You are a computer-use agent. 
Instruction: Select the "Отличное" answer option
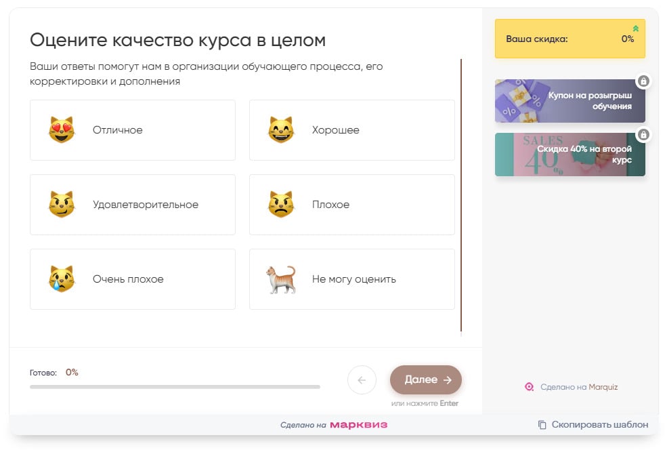tap(132, 129)
